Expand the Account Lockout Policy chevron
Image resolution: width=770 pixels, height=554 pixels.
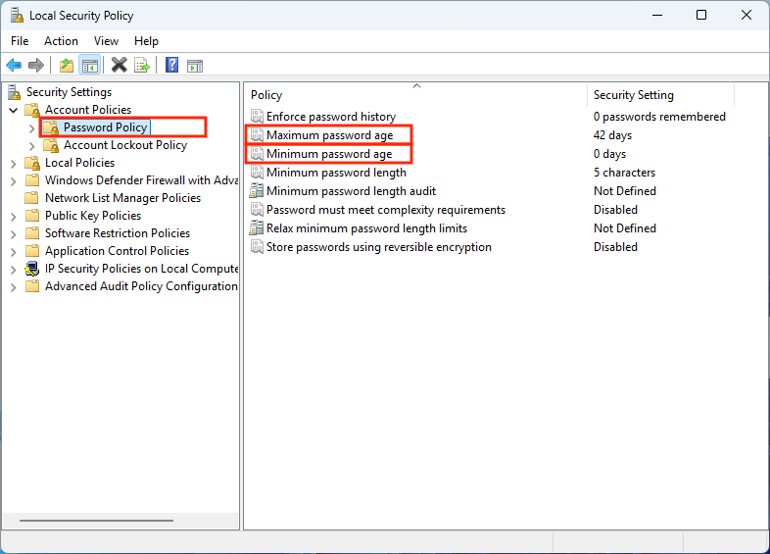32,146
